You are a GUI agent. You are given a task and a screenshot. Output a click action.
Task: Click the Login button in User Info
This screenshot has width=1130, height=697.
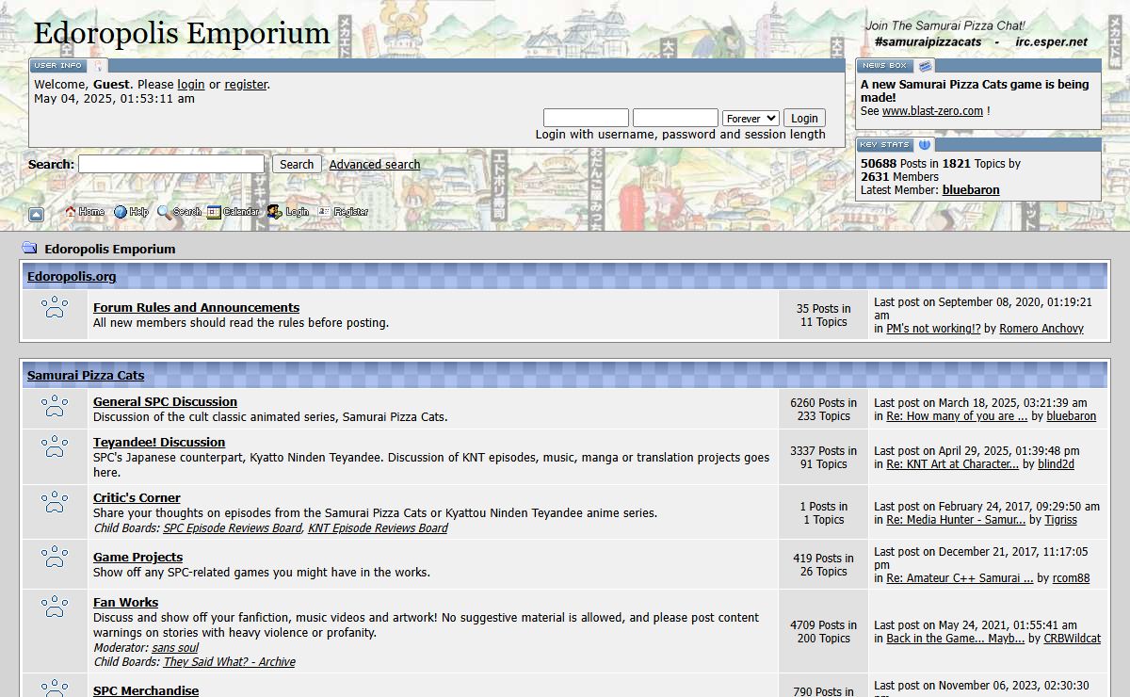click(804, 118)
